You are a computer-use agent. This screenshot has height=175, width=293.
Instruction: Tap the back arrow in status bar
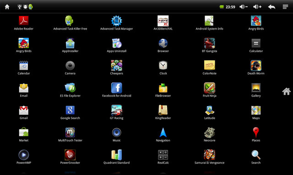pos(271,7)
